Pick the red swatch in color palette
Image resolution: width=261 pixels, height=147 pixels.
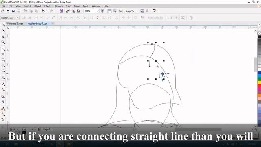pyautogui.click(x=259, y=86)
